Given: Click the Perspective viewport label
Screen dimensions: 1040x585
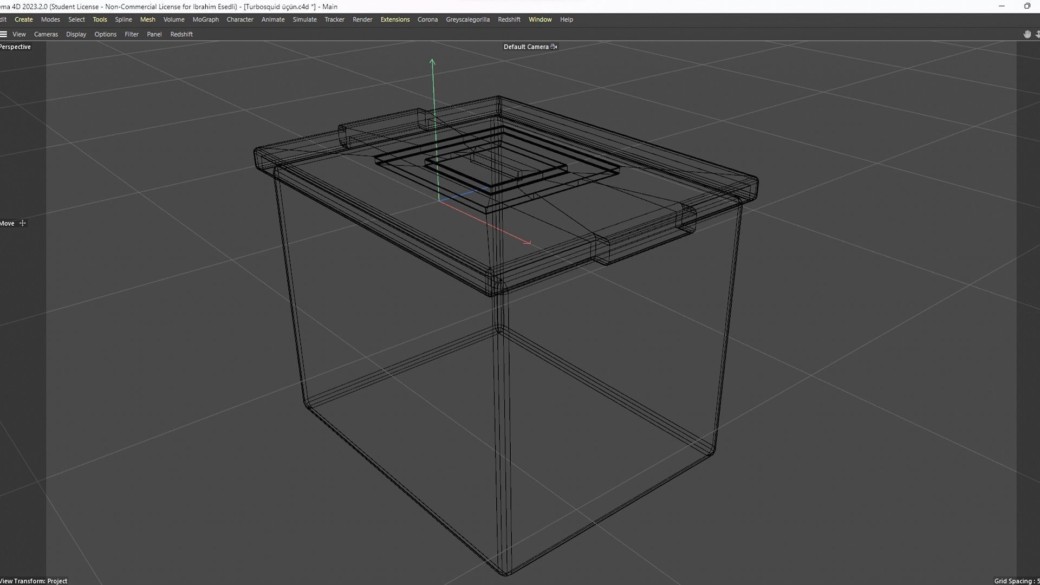Looking at the screenshot, I should tap(15, 47).
